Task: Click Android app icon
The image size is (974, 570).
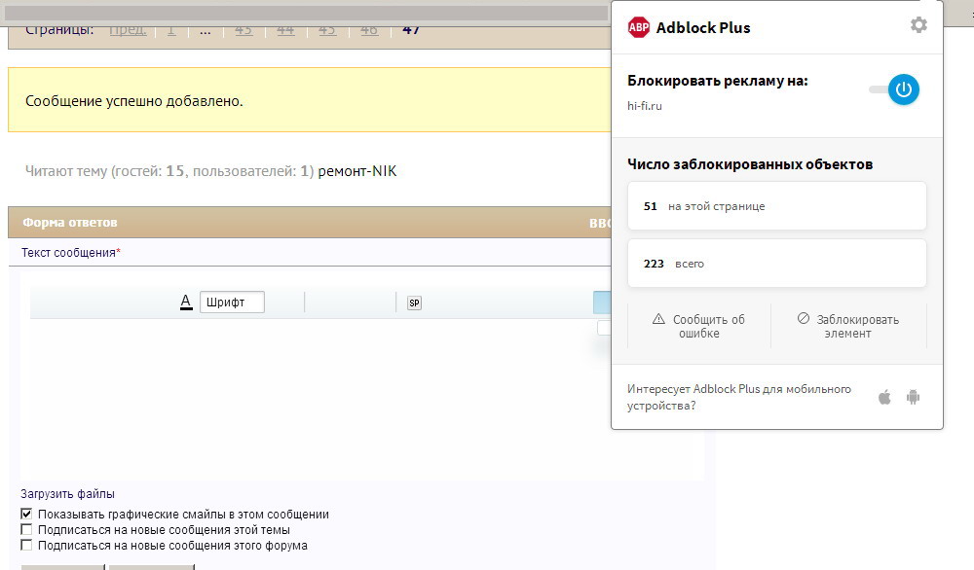Action: tap(913, 397)
